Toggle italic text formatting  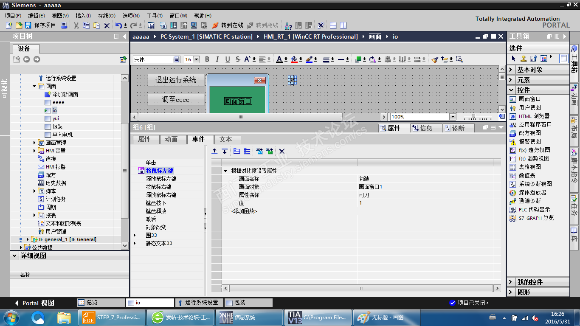pos(217,59)
